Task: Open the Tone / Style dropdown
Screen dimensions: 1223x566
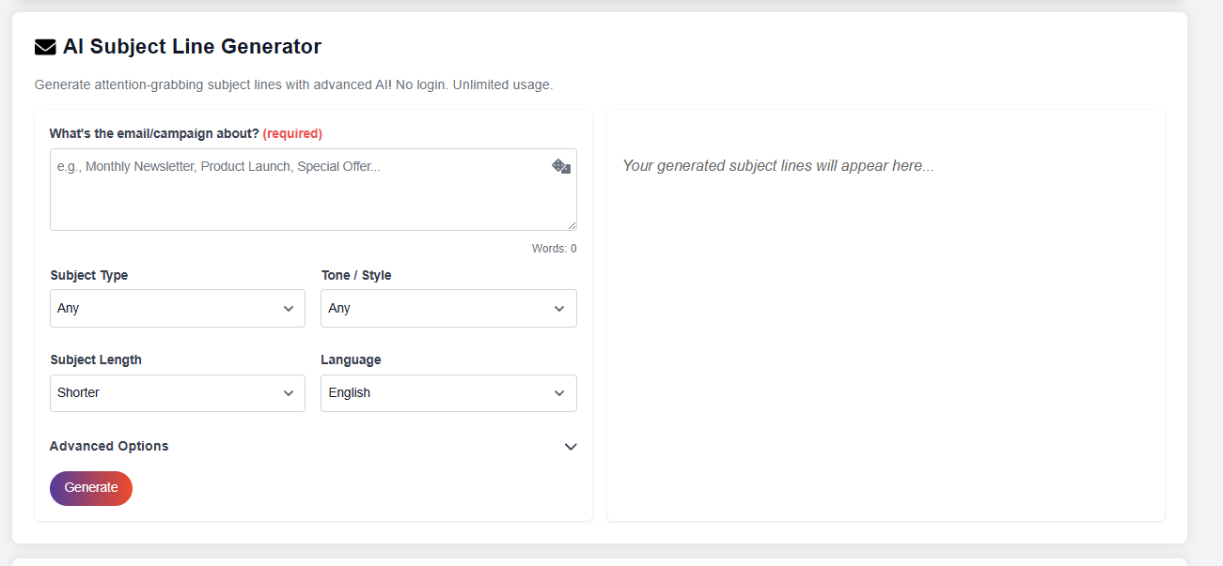Action: point(448,308)
